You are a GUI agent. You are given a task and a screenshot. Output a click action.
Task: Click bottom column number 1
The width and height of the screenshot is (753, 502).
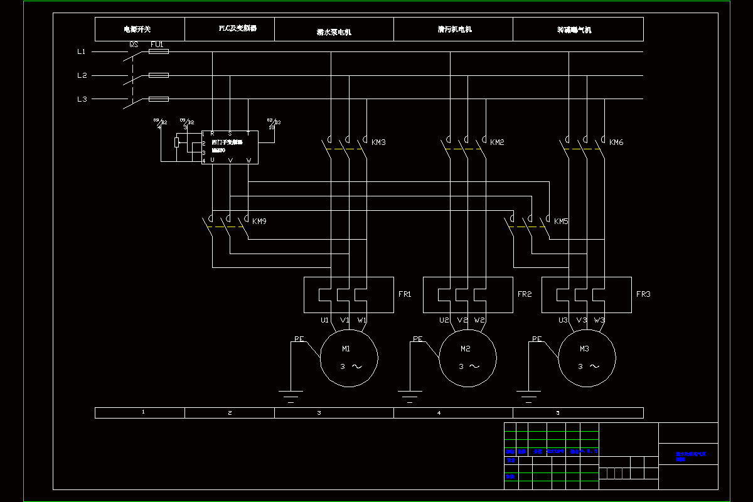point(144,412)
